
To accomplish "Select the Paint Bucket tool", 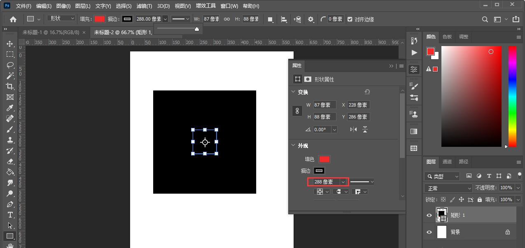I will [10, 172].
